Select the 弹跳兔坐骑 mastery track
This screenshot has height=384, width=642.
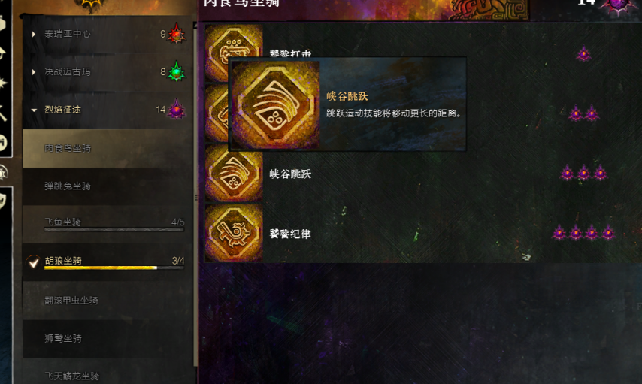coord(108,186)
